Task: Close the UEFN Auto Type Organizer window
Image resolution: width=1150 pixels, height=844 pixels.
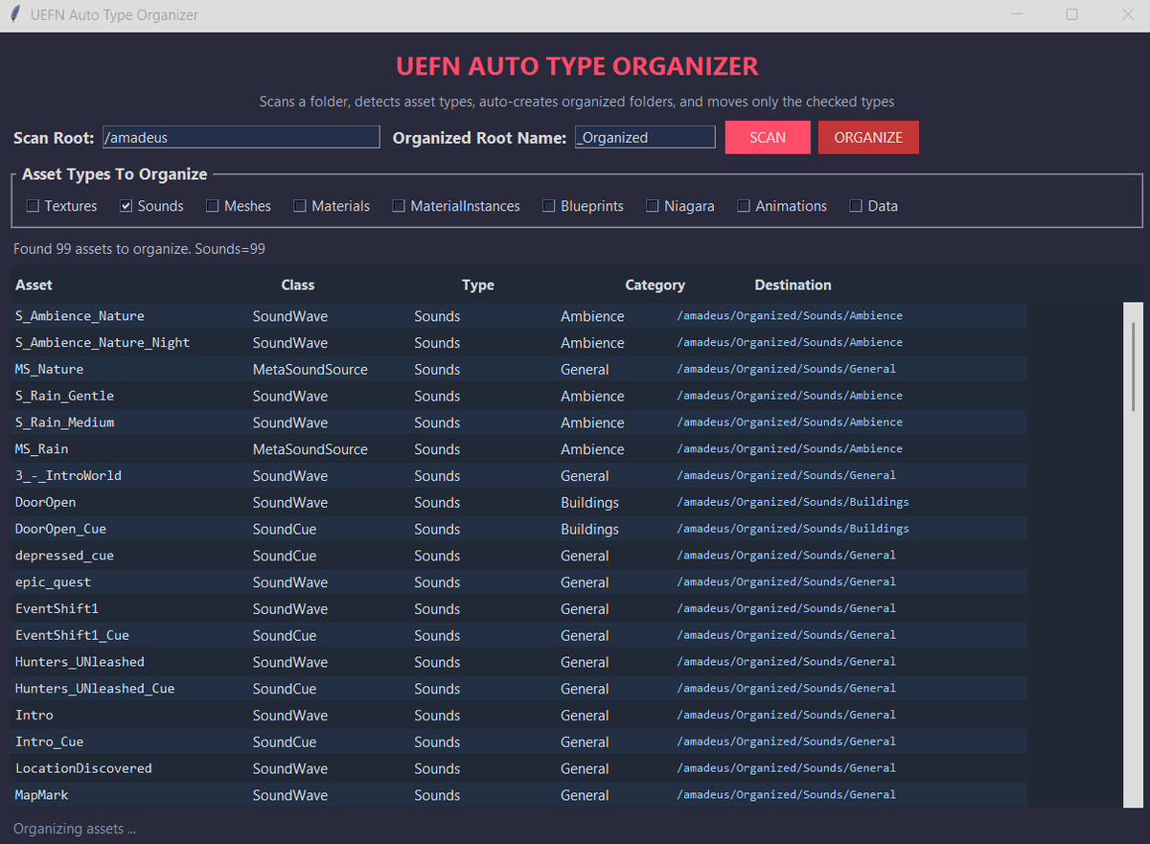Action: coord(1127,14)
